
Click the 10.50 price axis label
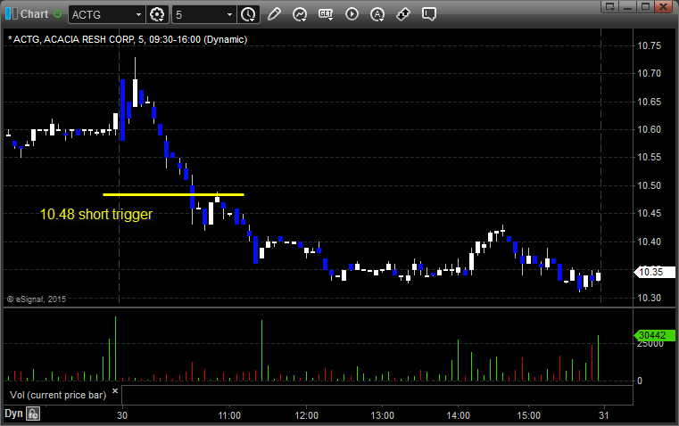click(650, 185)
